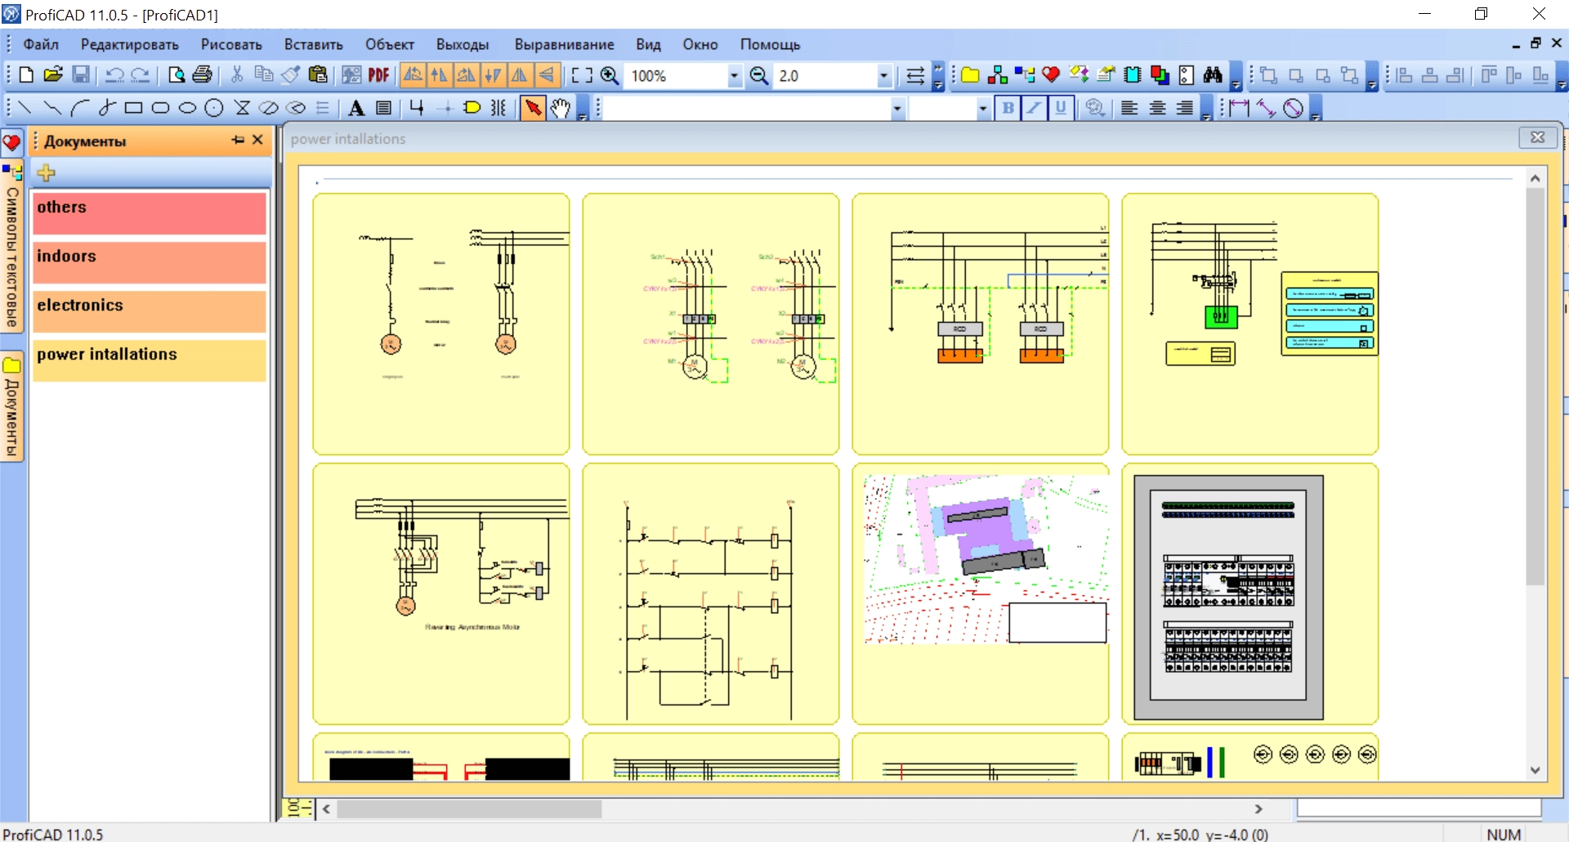Open the Reversing Asynchronous Motor thumbnail

[x=441, y=593]
